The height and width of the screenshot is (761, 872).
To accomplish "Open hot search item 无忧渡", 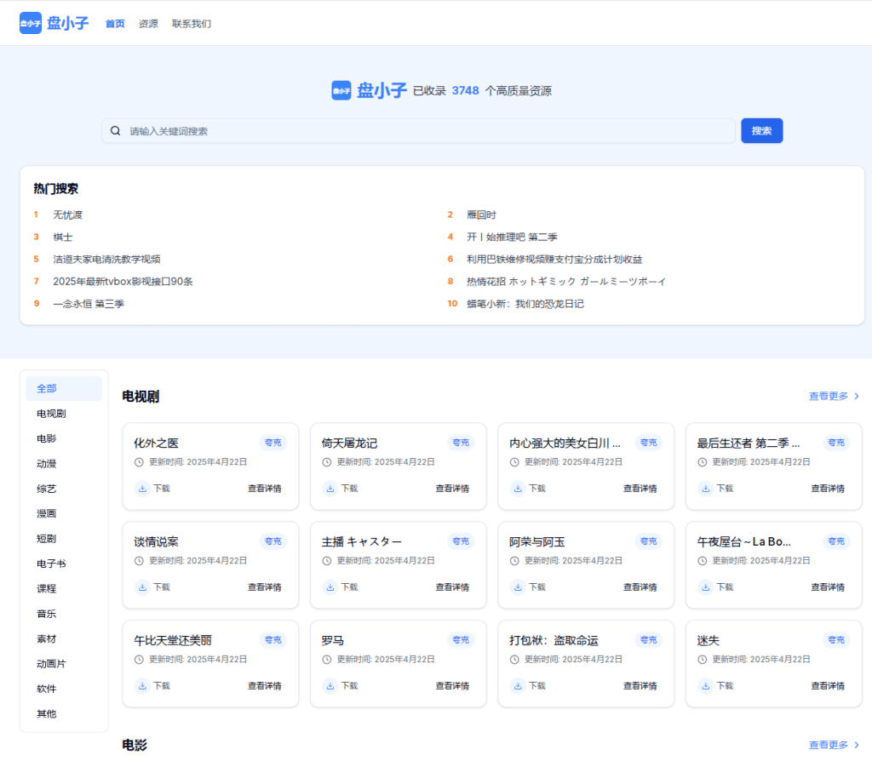I will tap(67, 215).
